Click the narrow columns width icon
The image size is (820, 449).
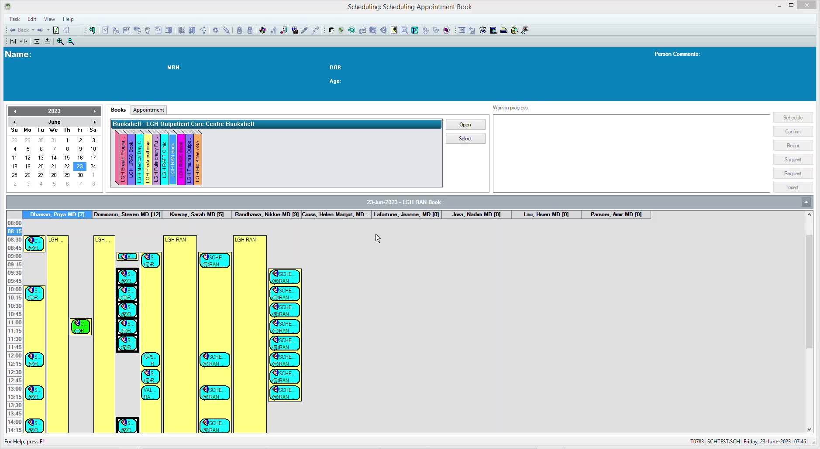click(13, 41)
